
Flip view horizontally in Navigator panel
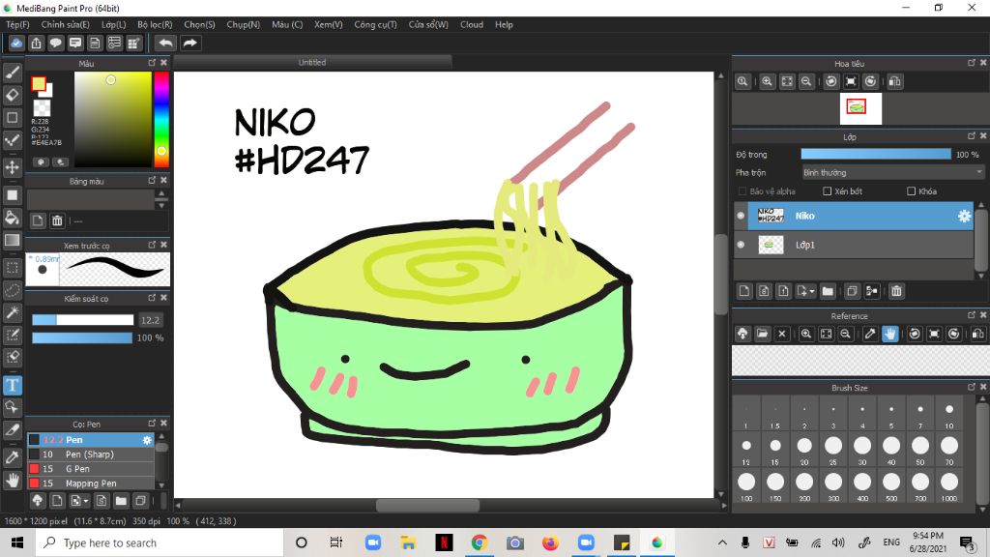click(x=894, y=81)
